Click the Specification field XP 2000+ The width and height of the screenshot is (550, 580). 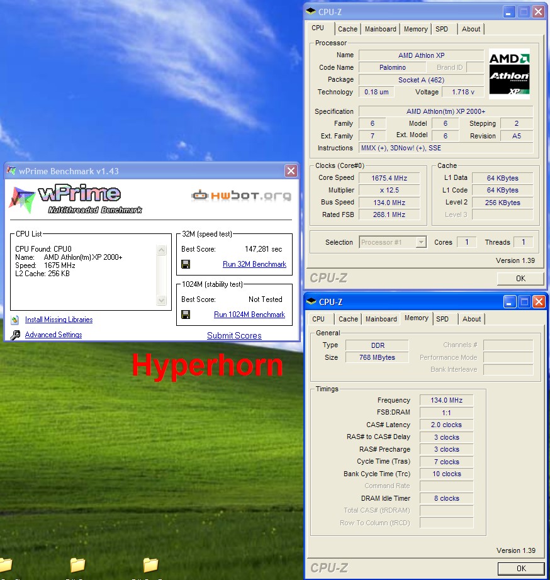tap(446, 111)
